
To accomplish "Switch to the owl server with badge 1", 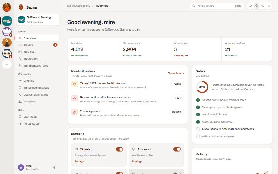I will click(7, 53).
